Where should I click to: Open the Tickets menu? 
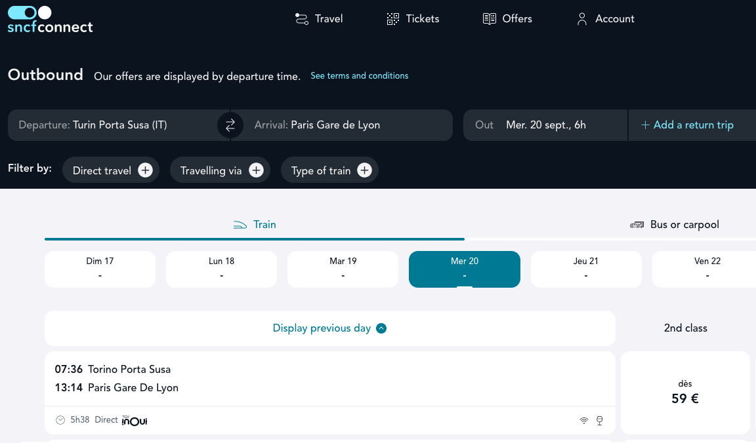coord(413,19)
